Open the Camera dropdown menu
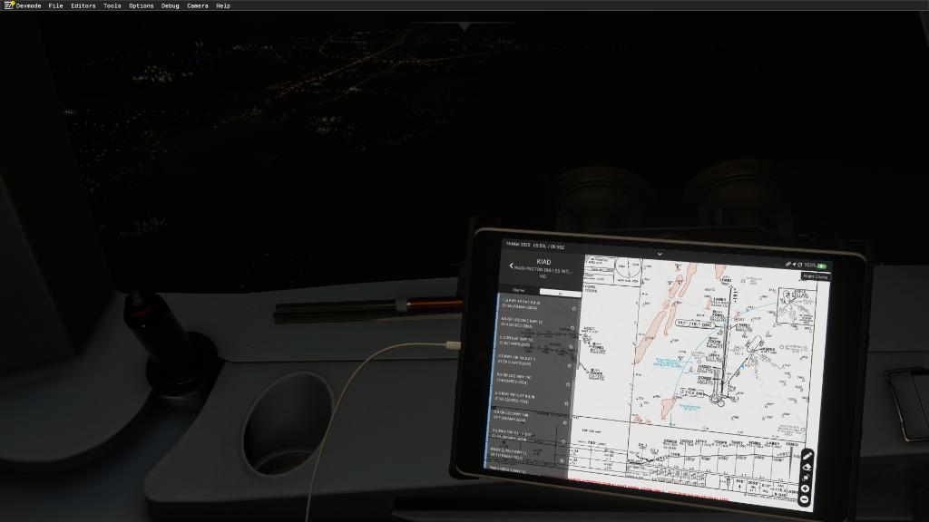Viewport: 929px width, 522px height. [x=197, y=5]
